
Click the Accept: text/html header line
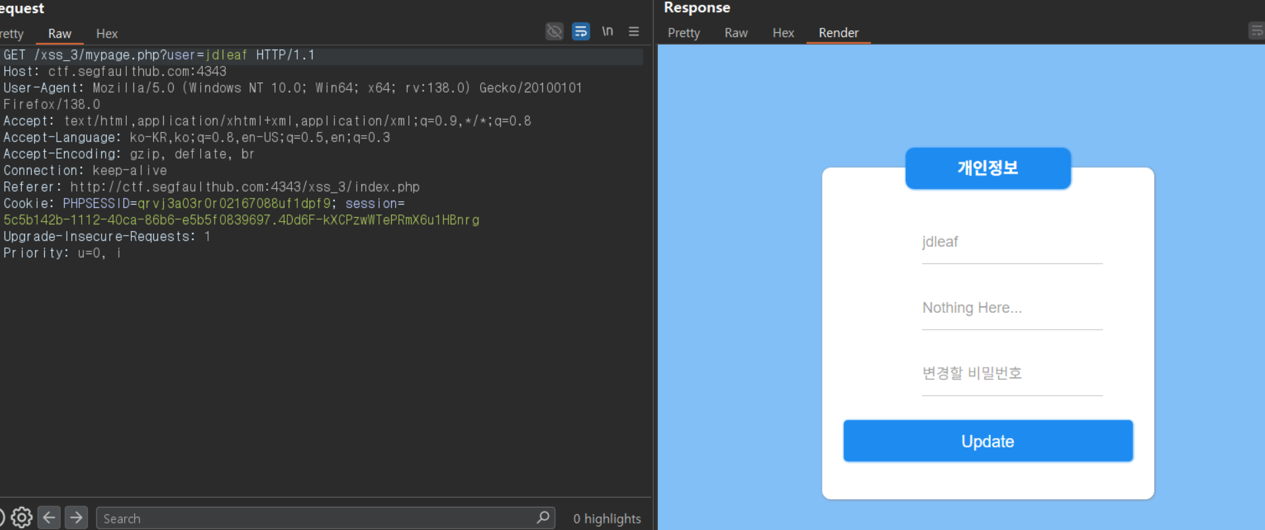(x=268, y=121)
